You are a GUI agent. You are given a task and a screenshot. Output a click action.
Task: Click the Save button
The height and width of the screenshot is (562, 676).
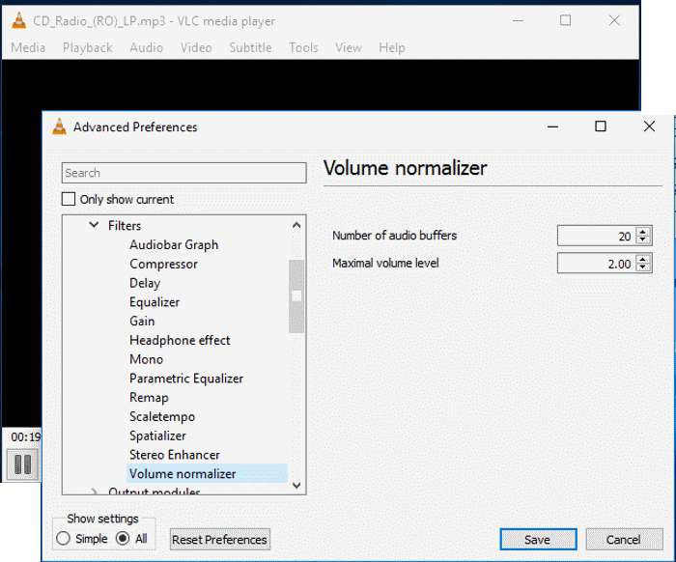538,539
